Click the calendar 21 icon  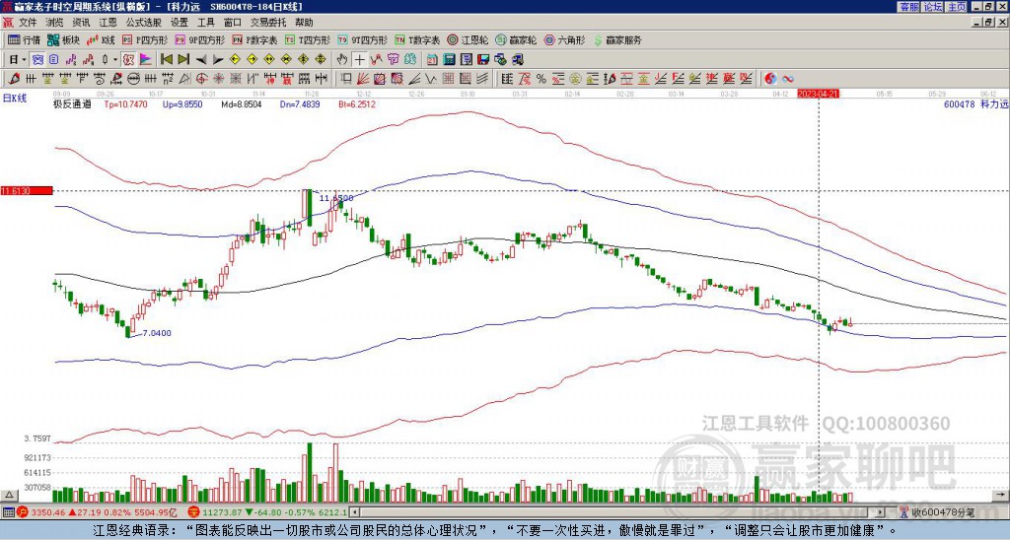(x=432, y=60)
